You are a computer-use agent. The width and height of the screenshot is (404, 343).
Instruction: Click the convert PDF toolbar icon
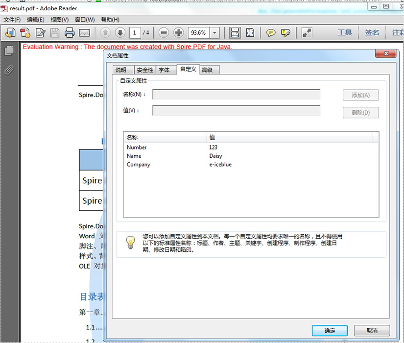[25, 33]
